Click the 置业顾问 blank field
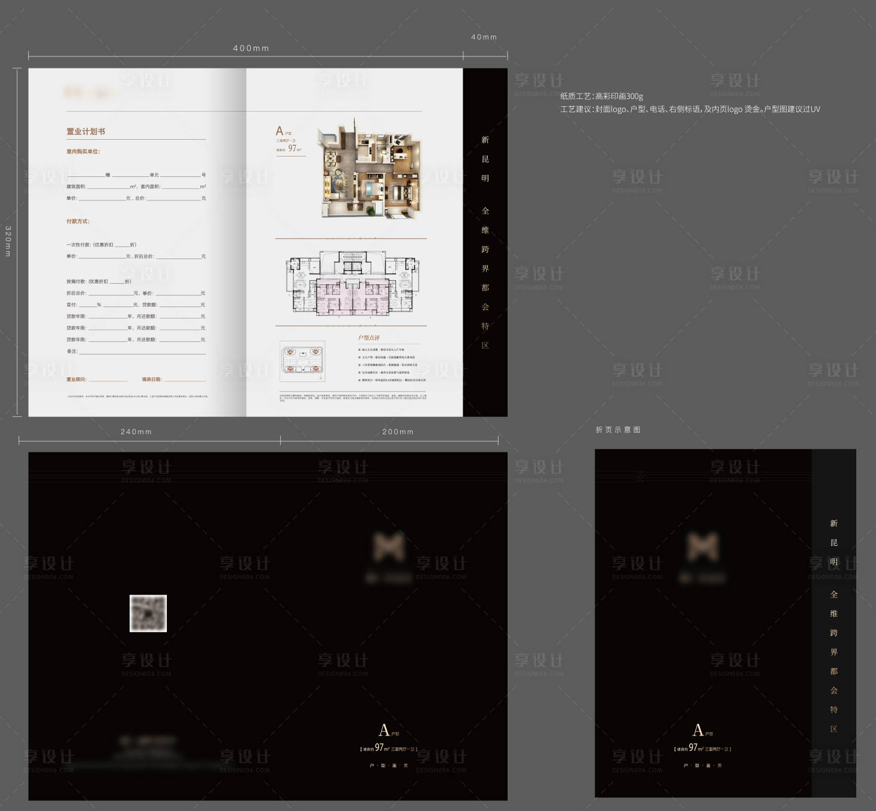 tap(107, 380)
